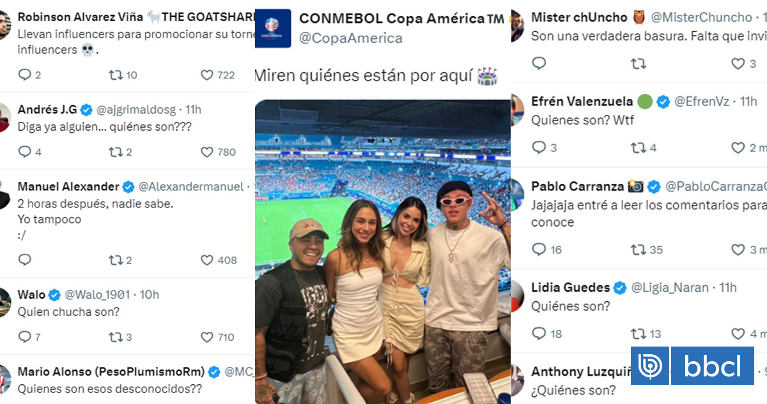Reply to Lidia Guedes' 'Quiénes son?' tweet
The height and width of the screenshot is (404, 767).
tap(539, 333)
